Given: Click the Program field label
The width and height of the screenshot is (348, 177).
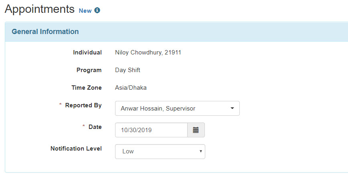Looking at the screenshot, I should tap(89, 70).
